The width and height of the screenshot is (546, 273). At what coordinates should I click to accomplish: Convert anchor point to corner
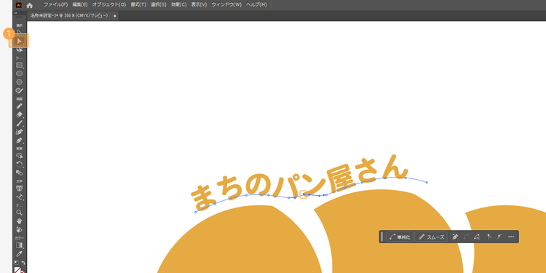coord(489,237)
